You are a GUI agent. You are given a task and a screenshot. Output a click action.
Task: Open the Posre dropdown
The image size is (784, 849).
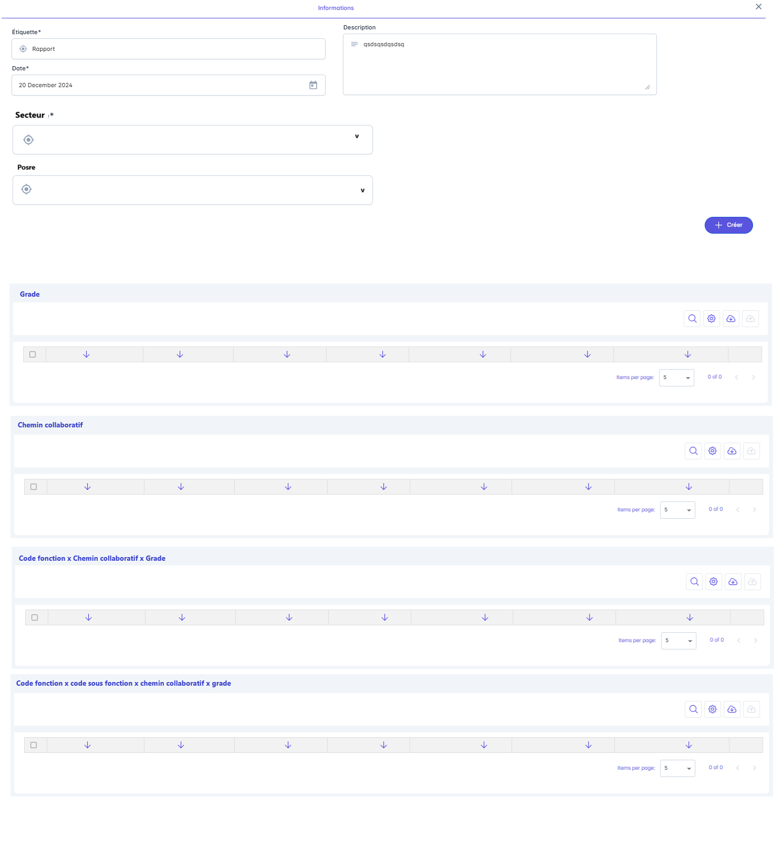(362, 191)
